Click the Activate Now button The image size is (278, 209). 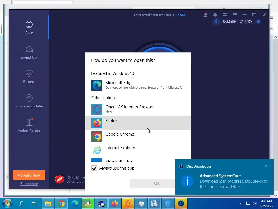pyautogui.click(x=29, y=175)
